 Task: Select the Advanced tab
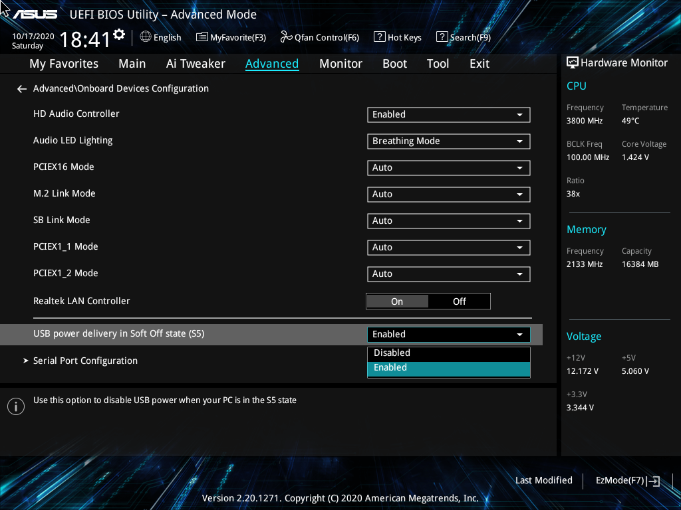coord(272,64)
